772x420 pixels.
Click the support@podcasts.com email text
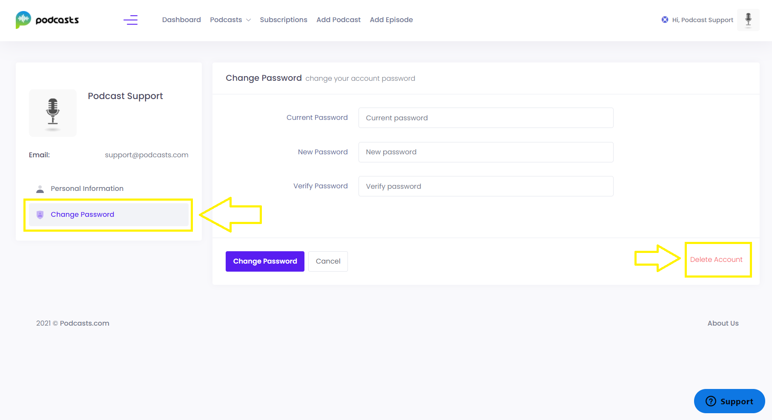pyautogui.click(x=146, y=155)
